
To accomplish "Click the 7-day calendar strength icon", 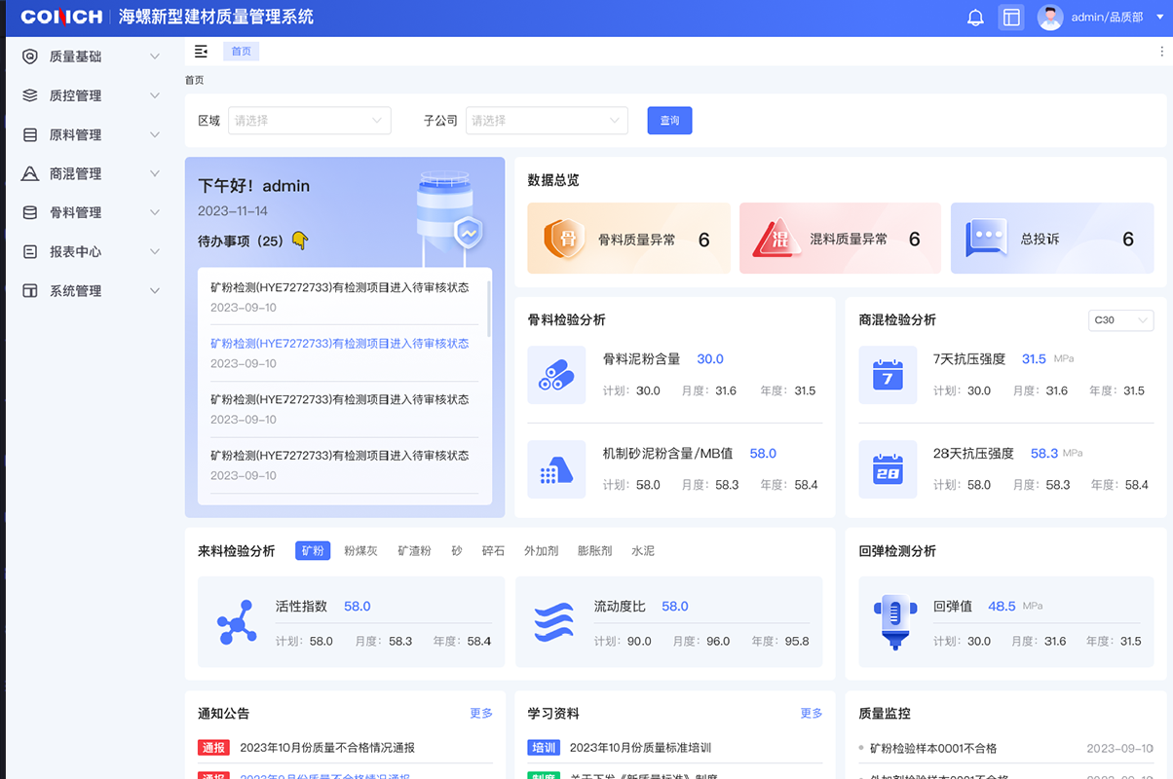I will [x=888, y=375].
